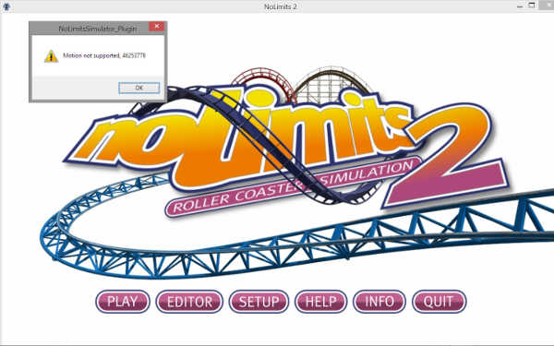Close the NoLimitsSimulator_Plugin dialog
Image resolution: width=554 pixels, height=346 pixels.
tap(157, 27)
